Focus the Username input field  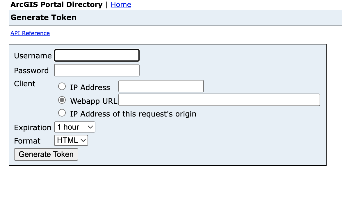[97, 55]
